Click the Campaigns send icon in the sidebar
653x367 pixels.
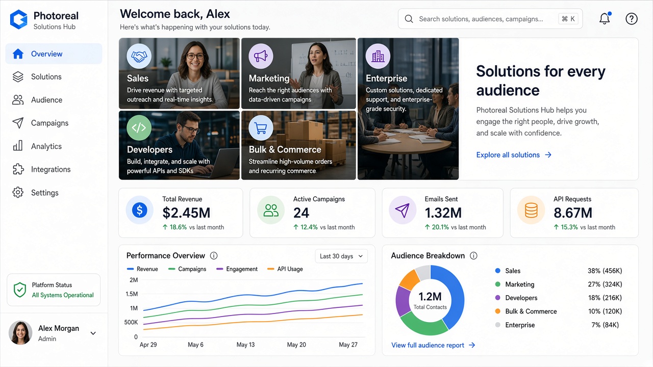click(18, 123)
